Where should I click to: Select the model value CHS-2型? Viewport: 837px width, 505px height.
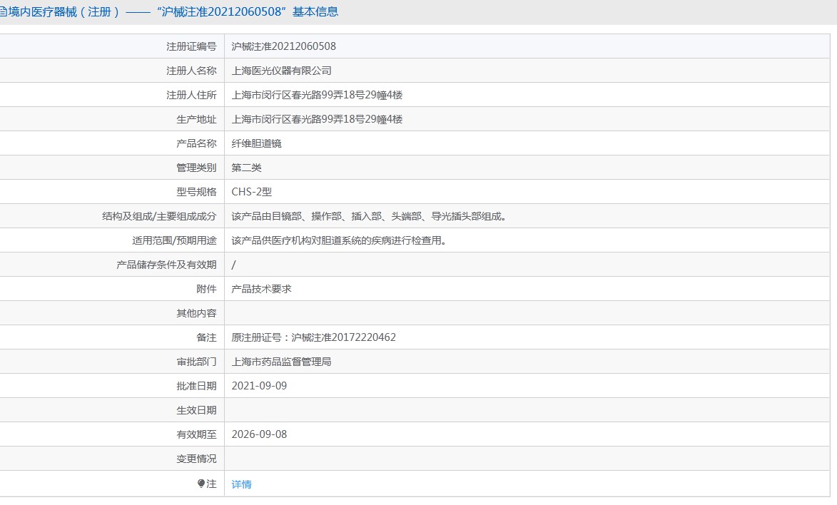click(x=251, y=192)
